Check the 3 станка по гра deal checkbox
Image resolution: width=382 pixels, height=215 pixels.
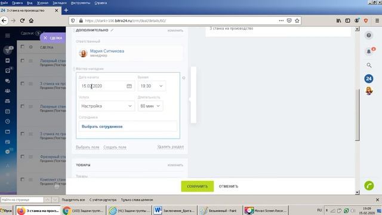point(23,134)
